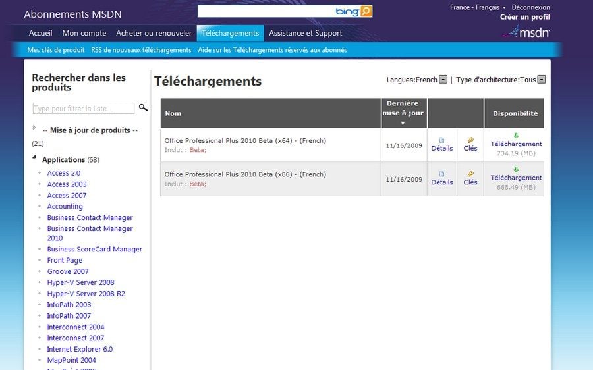The width and height of the screenshot is (593, 370).
Task: Click the msdn logo
Action: (x=526, y=32)
